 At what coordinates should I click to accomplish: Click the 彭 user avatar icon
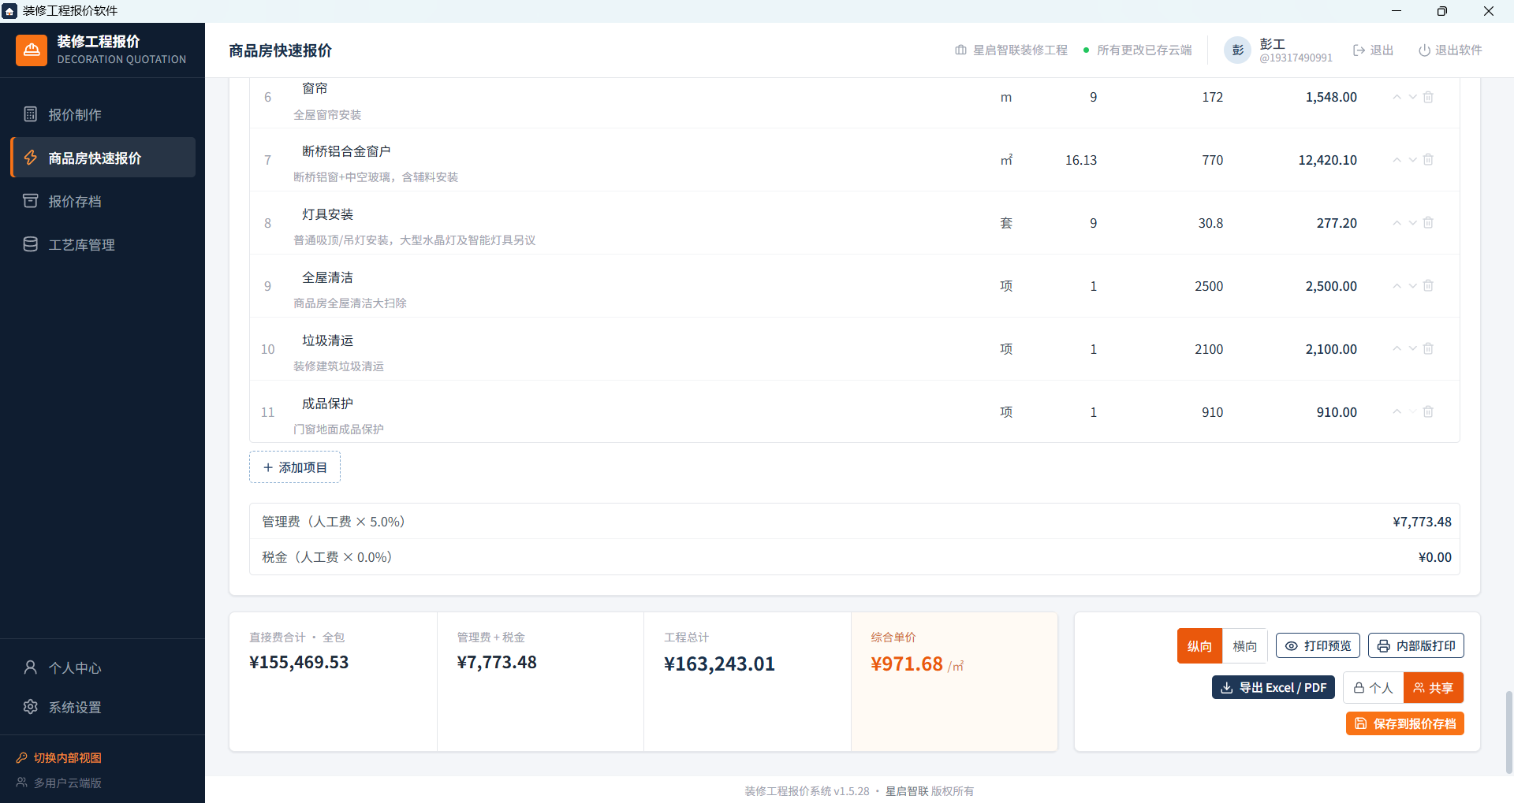(1237, 50)
